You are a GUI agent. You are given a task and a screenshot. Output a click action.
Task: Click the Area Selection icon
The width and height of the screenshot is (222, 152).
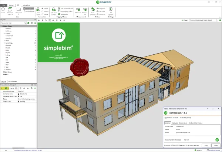(x=92, y=10)
